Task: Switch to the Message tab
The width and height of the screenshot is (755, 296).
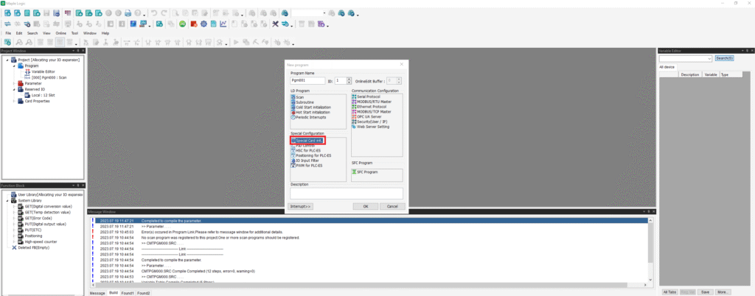Action: (x=98, y=292)
